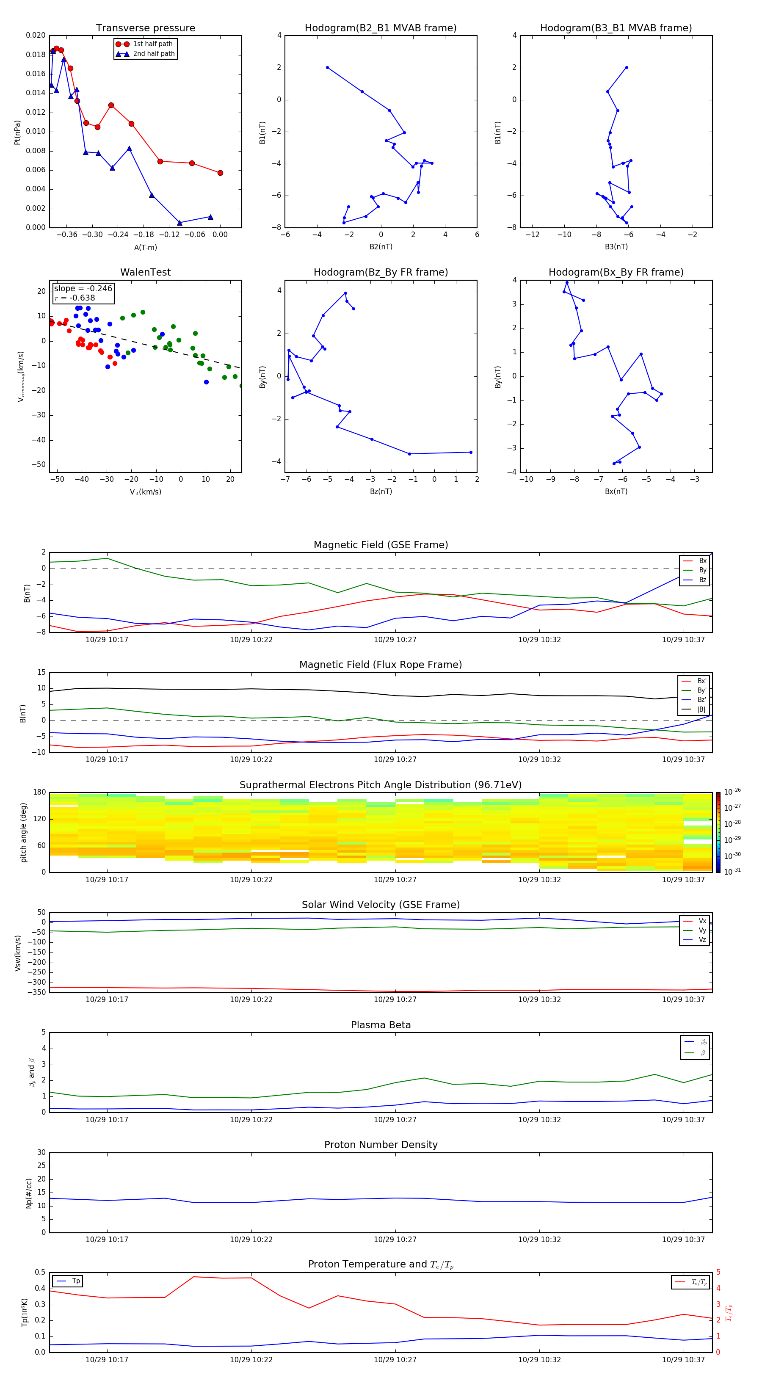Click 'Hodogram(Bx_By FR frame)' title
This screenshot has width=762, height=1397.
click(616, 272)
